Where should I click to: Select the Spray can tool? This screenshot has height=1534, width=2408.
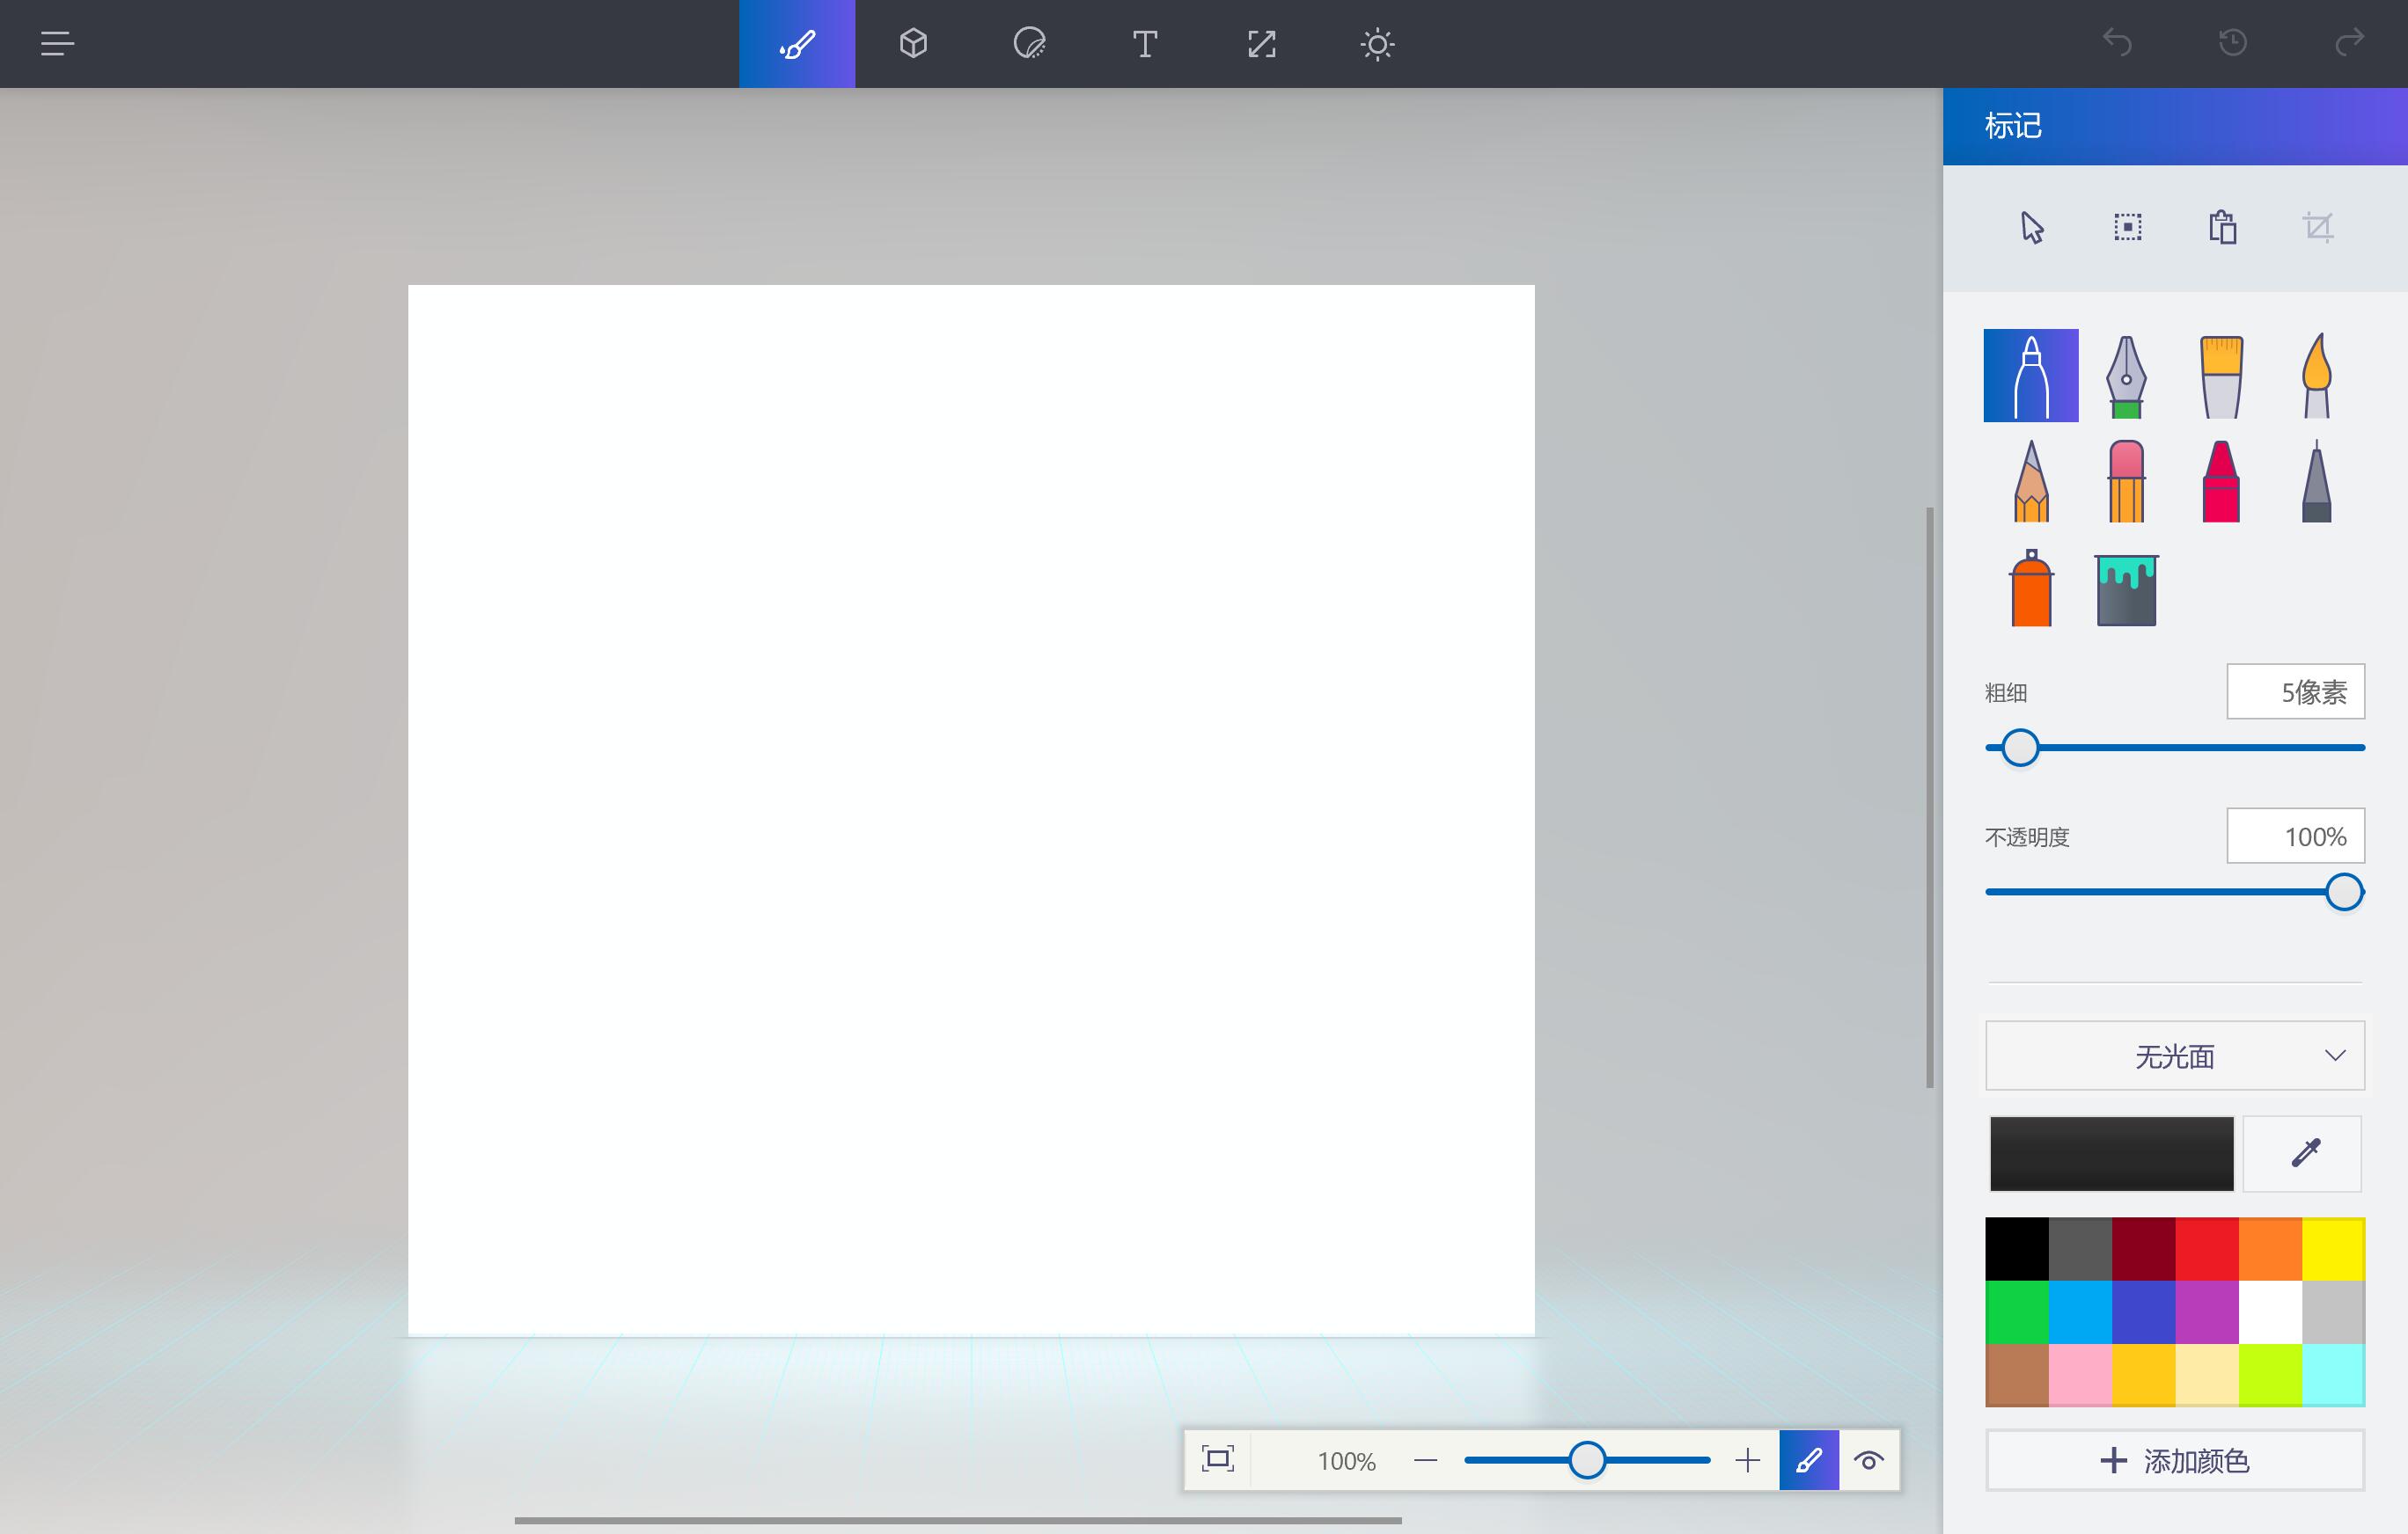(2031, 588)
